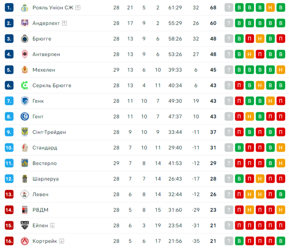The width and height of the screenshot is (289, 248).
Task: Click the orange draw badge in Мехелен's form
Action: point(280,70)
